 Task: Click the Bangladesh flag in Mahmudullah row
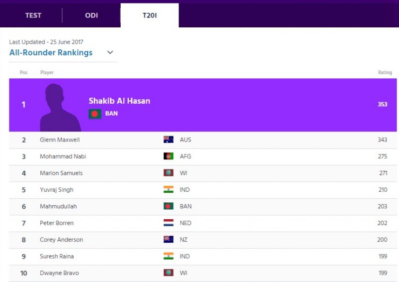point(169,206)
